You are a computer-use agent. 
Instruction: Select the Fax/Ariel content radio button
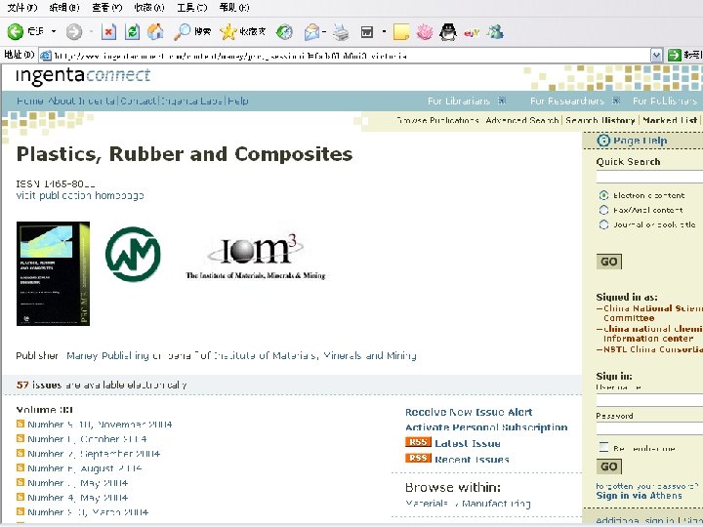click(604, 210)
